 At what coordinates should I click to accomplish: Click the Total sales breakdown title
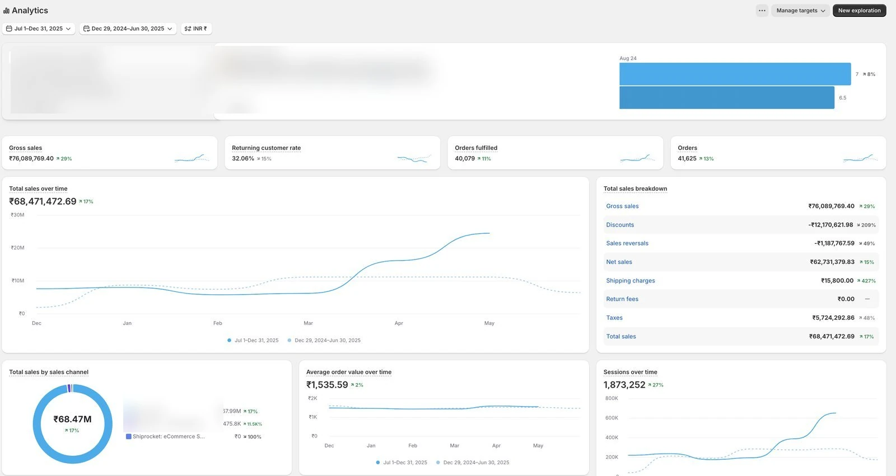pyautogui.click(x=635, y=188)
